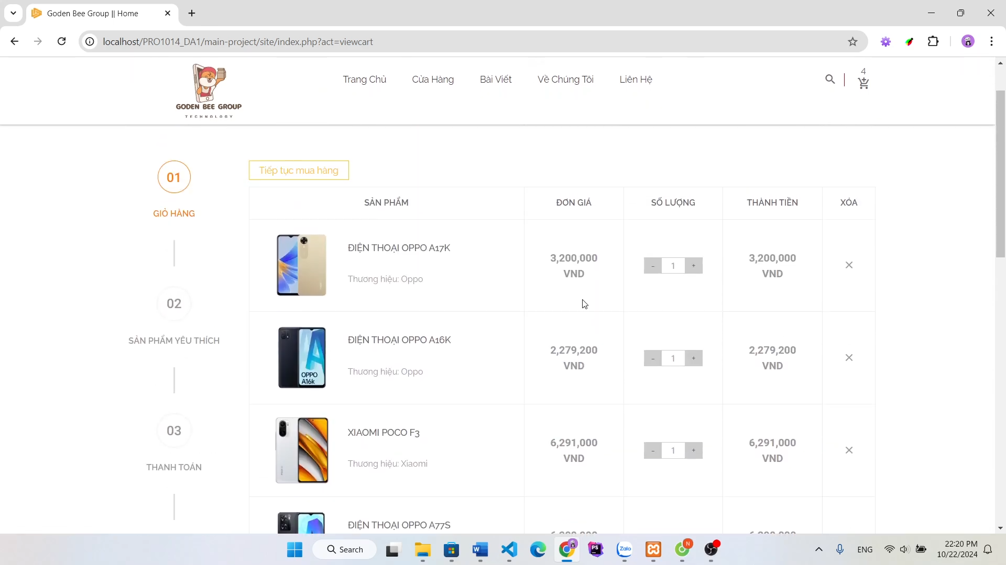Open the purple gear extension icon
Viewport: 1006px width, 565px height.
click(885, 41)
